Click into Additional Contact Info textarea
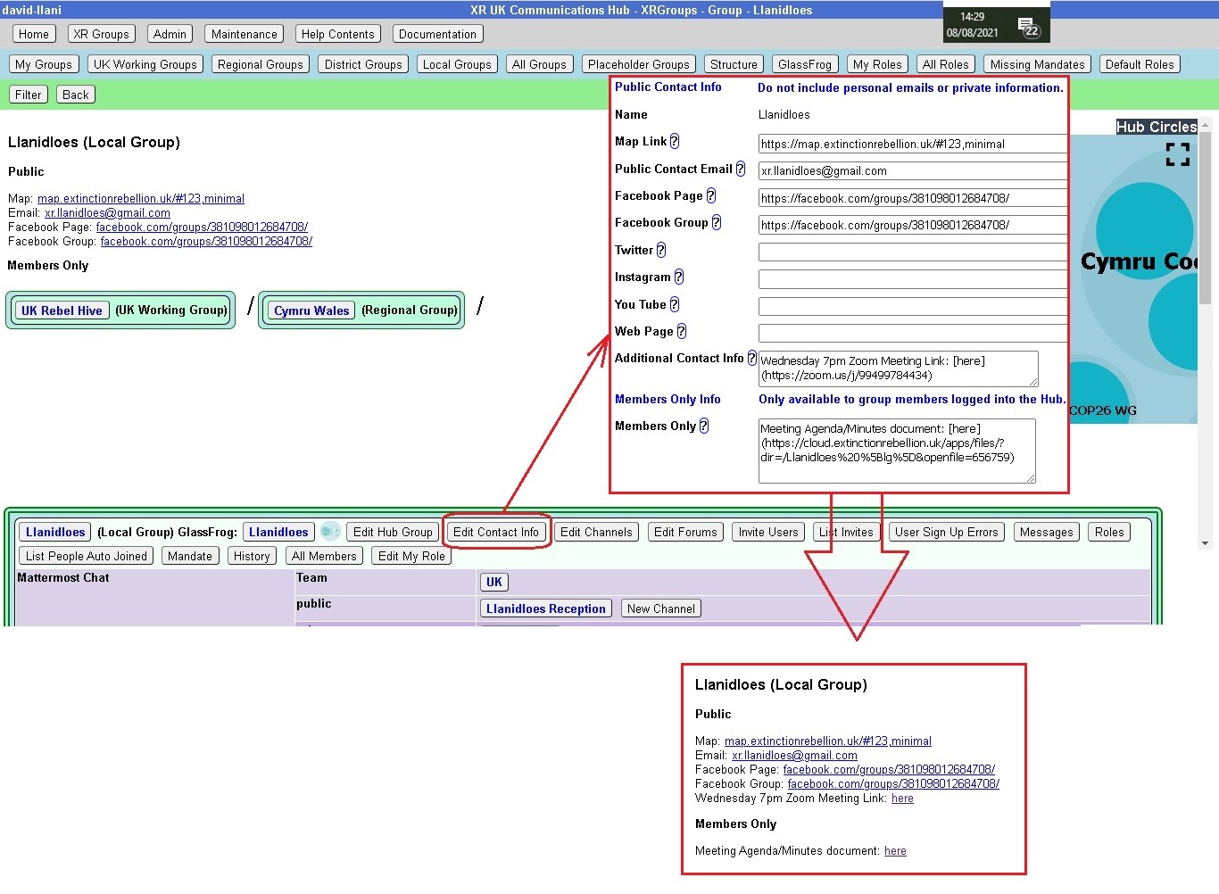Viewport: 1219px width, 894px height. 899,368
